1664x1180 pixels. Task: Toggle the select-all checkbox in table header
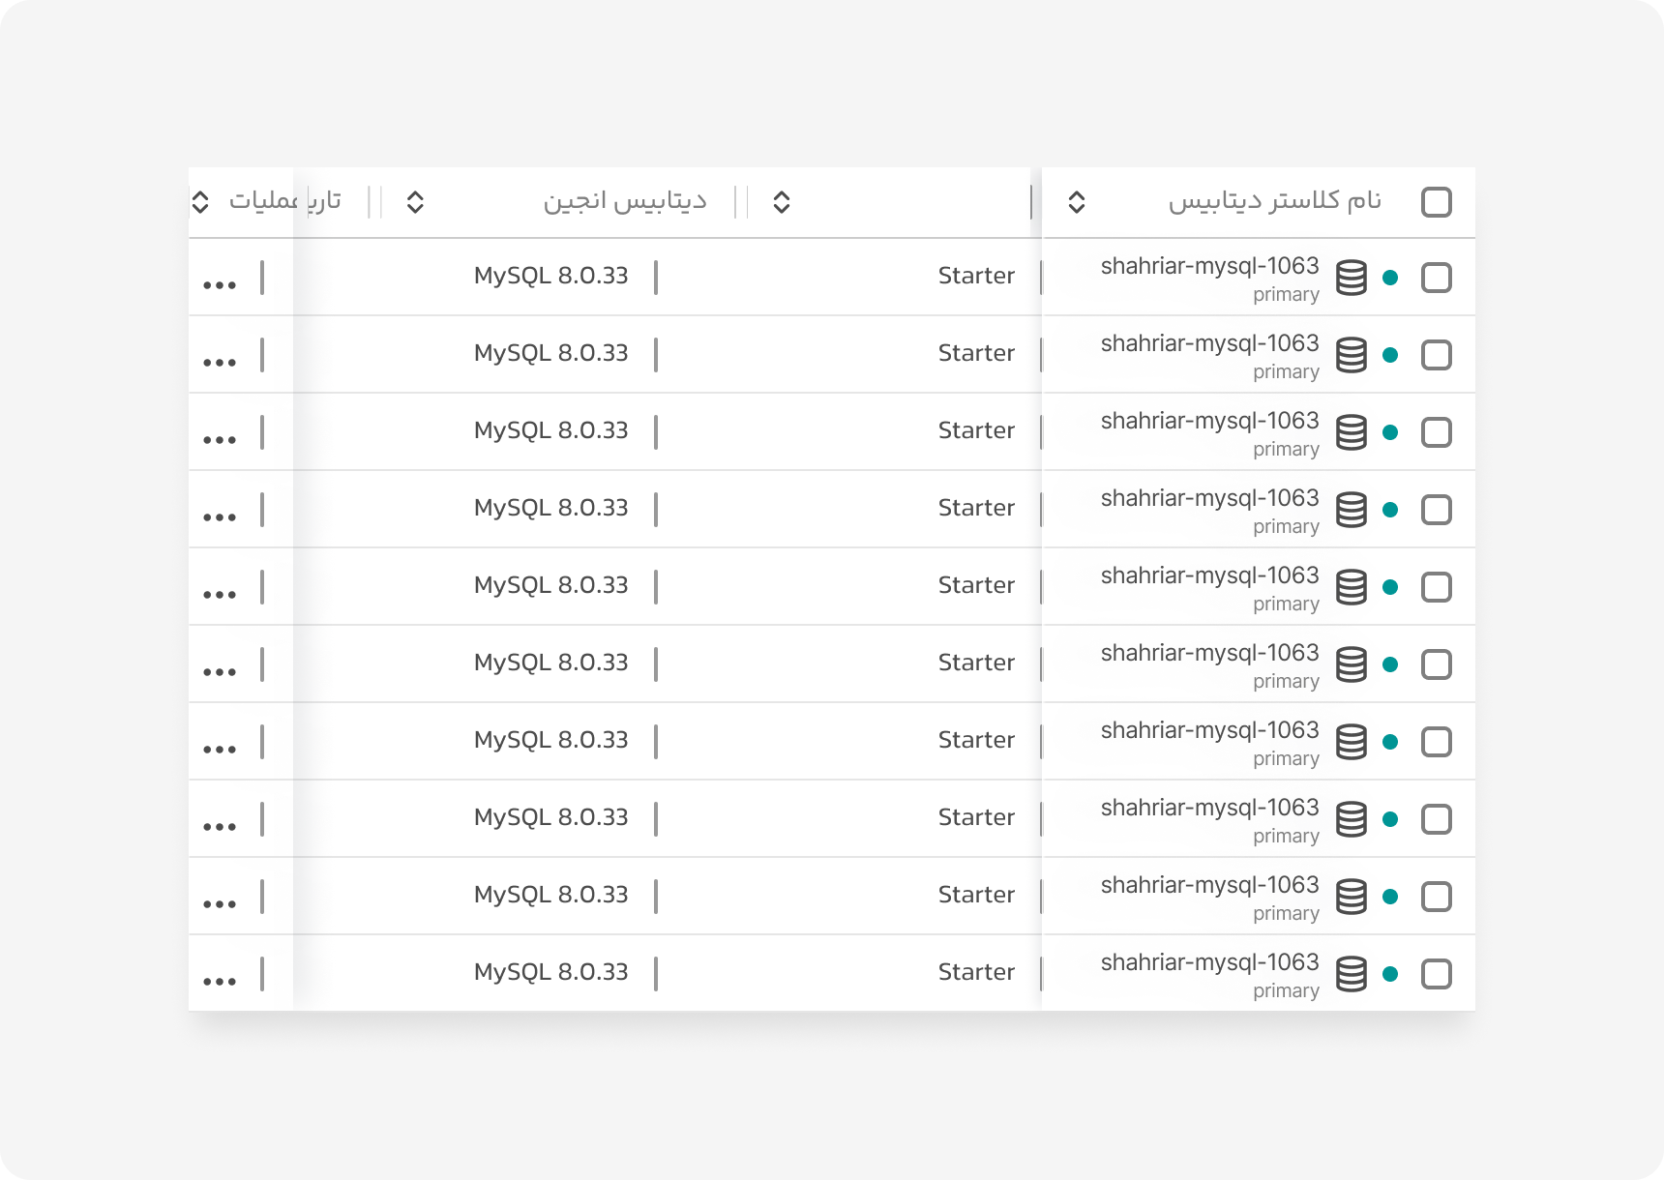(x=1437, y=202)
